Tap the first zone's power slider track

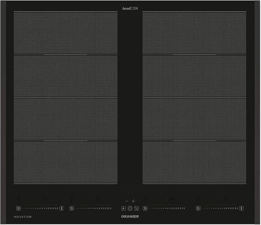click(40, 208)
